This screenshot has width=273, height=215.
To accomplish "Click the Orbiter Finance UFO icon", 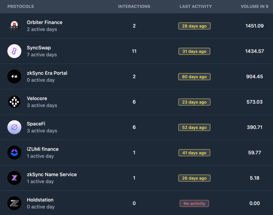I will click(x=14, y=26).
